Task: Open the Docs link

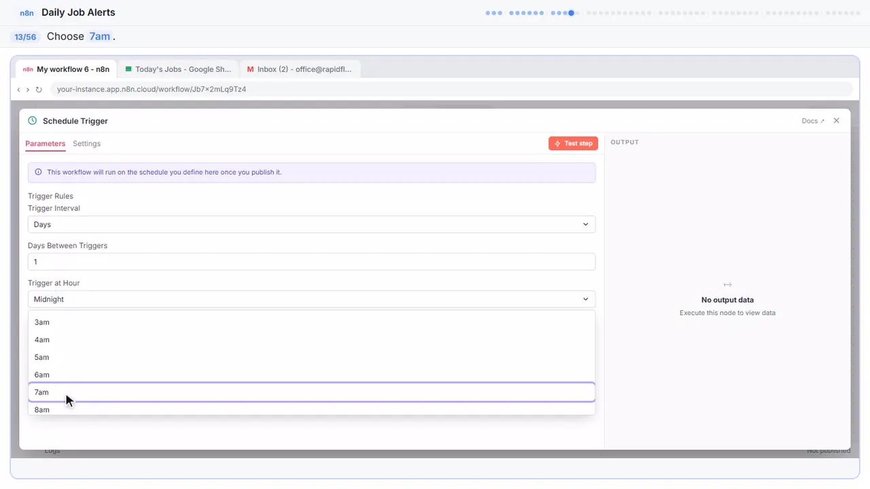Action: (813, 121)
